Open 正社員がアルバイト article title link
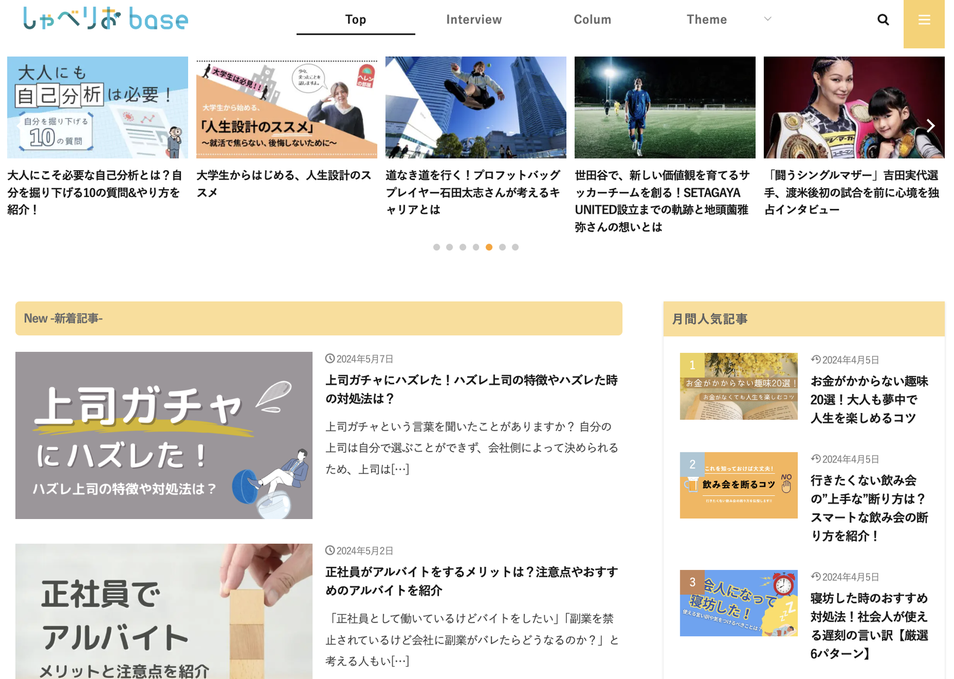The height and width of the screenshot is (679, 954). point(471,581)
